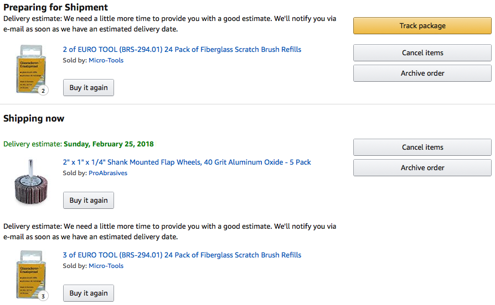
Task: Click the quantity badge showing 2
Action: tap(43, 90)
